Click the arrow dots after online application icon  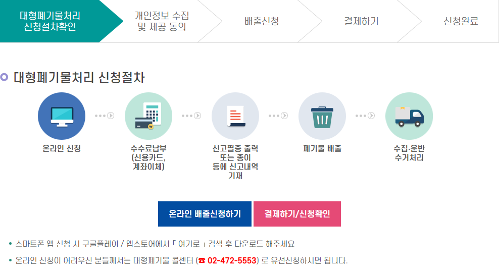click(105, 116)
